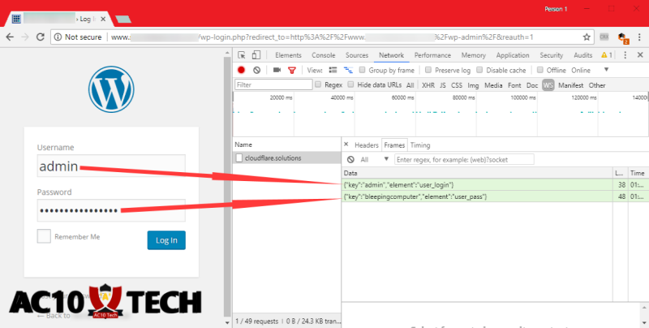Filter requests by Doc type
The height and width of the screenshot is (328, 649).
pos(532,85)
